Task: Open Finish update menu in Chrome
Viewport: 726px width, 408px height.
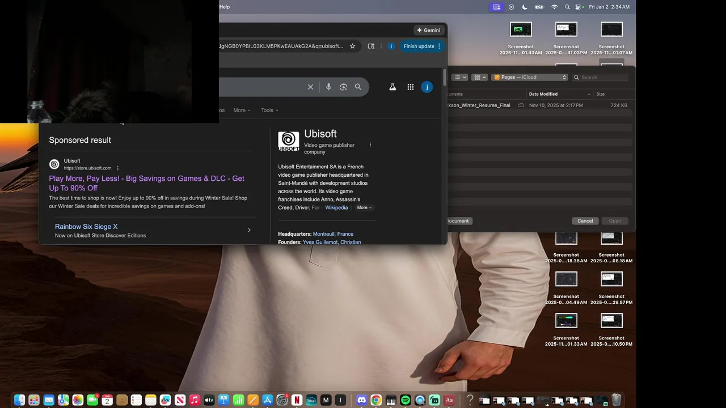Action: [423, 46]
